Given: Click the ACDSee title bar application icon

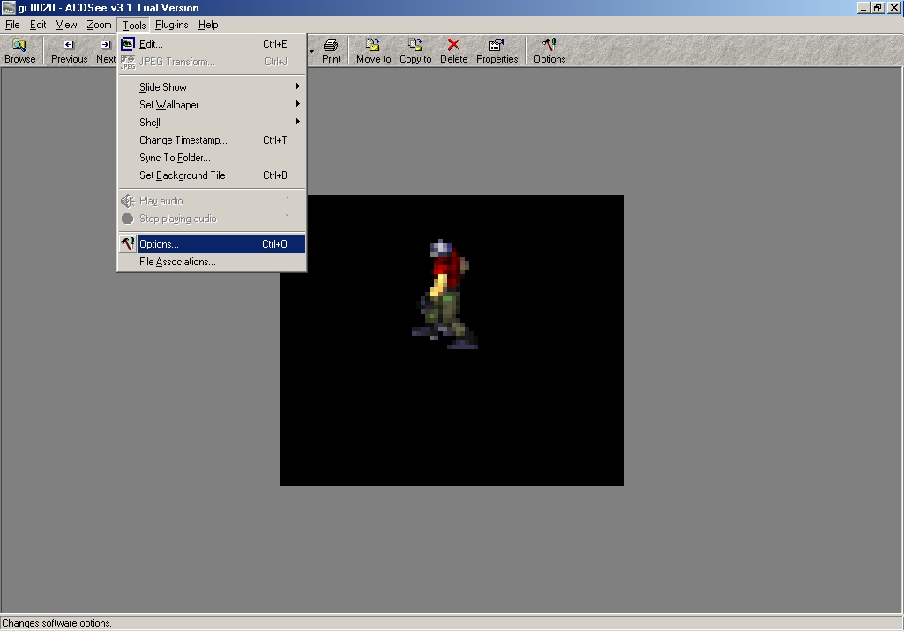Looking at the screenshot, I should pos(9,7).
